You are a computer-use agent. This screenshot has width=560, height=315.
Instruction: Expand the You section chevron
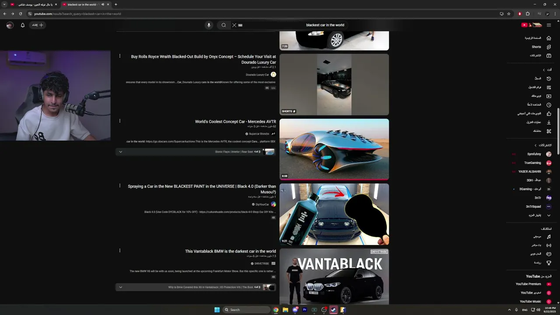pyautogui.click(x=544, y=70)
